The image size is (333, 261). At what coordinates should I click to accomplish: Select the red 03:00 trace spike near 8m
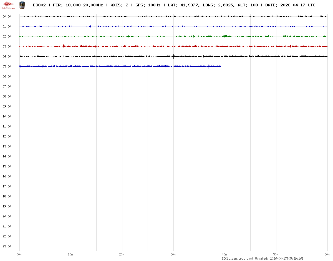pos(64,46)
